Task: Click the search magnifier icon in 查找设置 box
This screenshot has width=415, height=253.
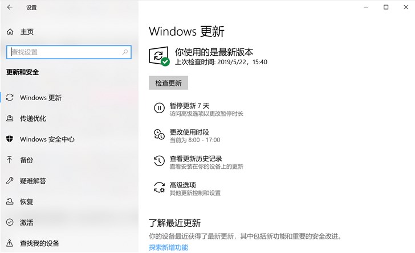Action: [125, 52]
